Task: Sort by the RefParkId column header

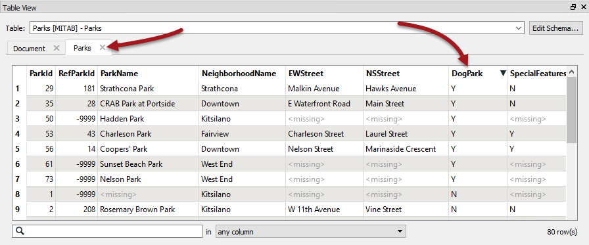Action: click(x=77, y=74)
